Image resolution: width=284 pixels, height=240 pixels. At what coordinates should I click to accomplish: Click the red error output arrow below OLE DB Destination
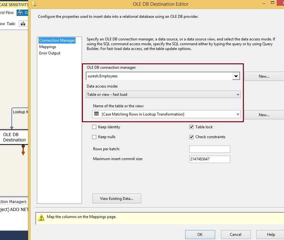coord(23,150)
